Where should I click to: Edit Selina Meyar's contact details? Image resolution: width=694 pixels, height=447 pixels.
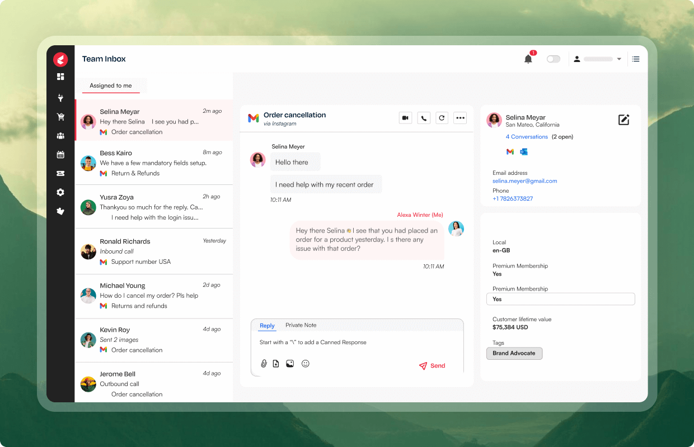tap(623, 120)
